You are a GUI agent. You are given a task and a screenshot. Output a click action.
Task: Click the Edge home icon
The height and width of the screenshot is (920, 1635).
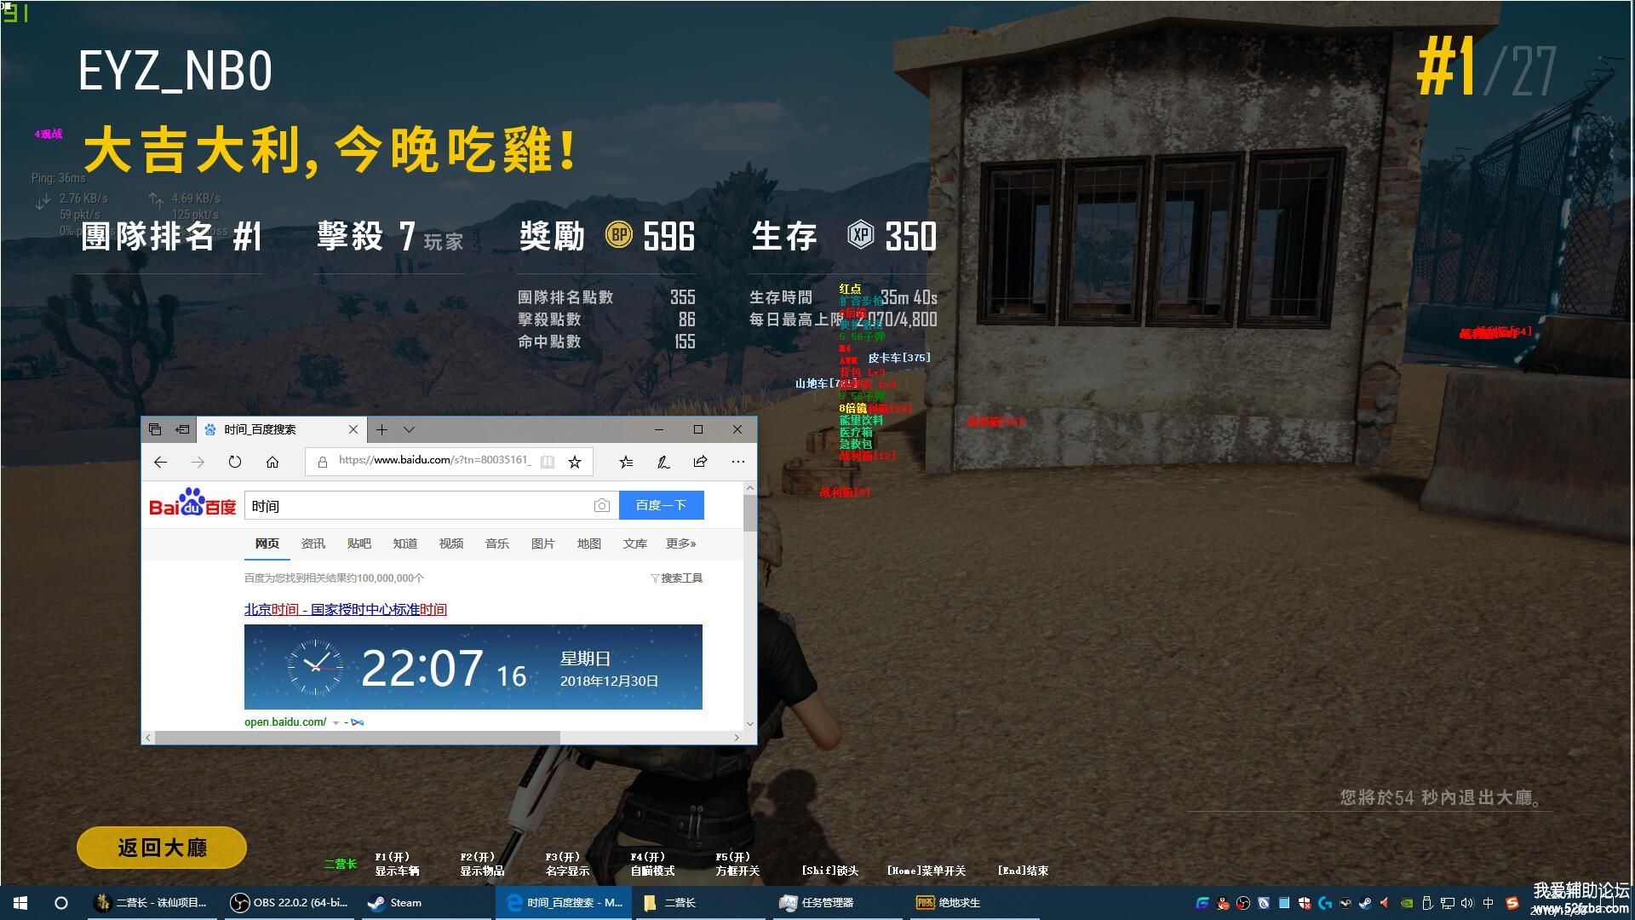pos(272,462)
